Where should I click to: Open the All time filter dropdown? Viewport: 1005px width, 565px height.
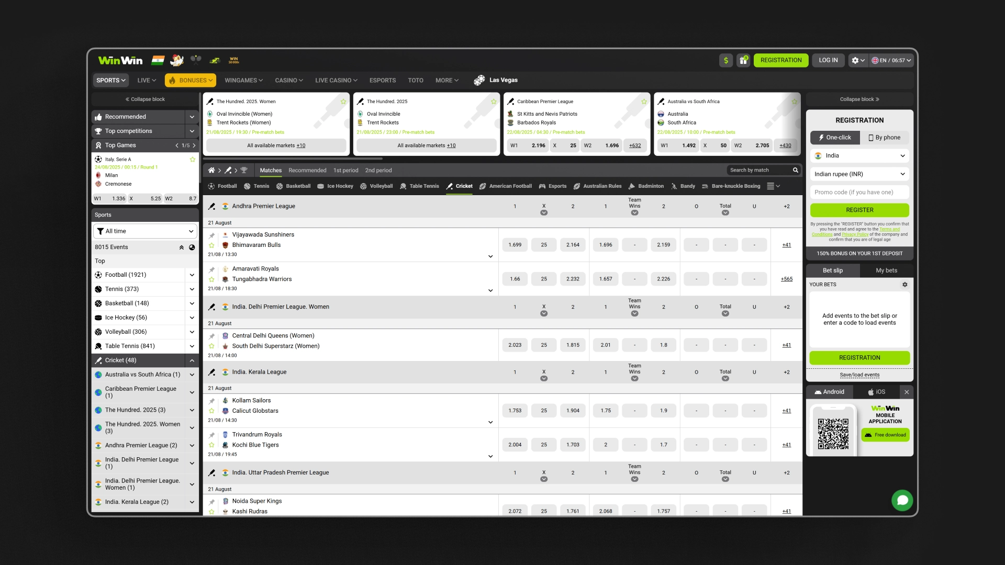coord(145,231)
